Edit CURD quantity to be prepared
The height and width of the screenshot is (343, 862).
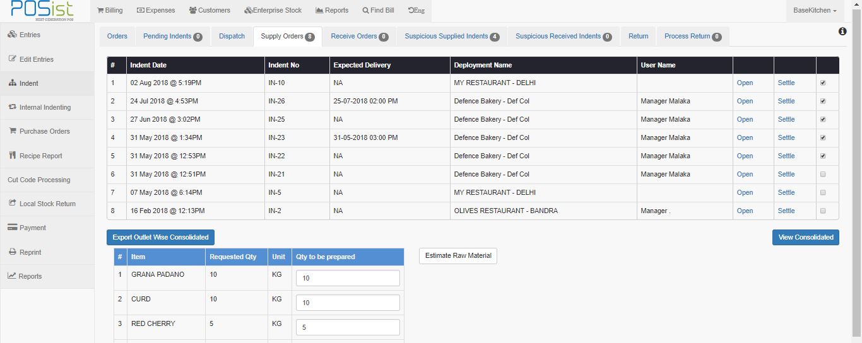[348, 303]
